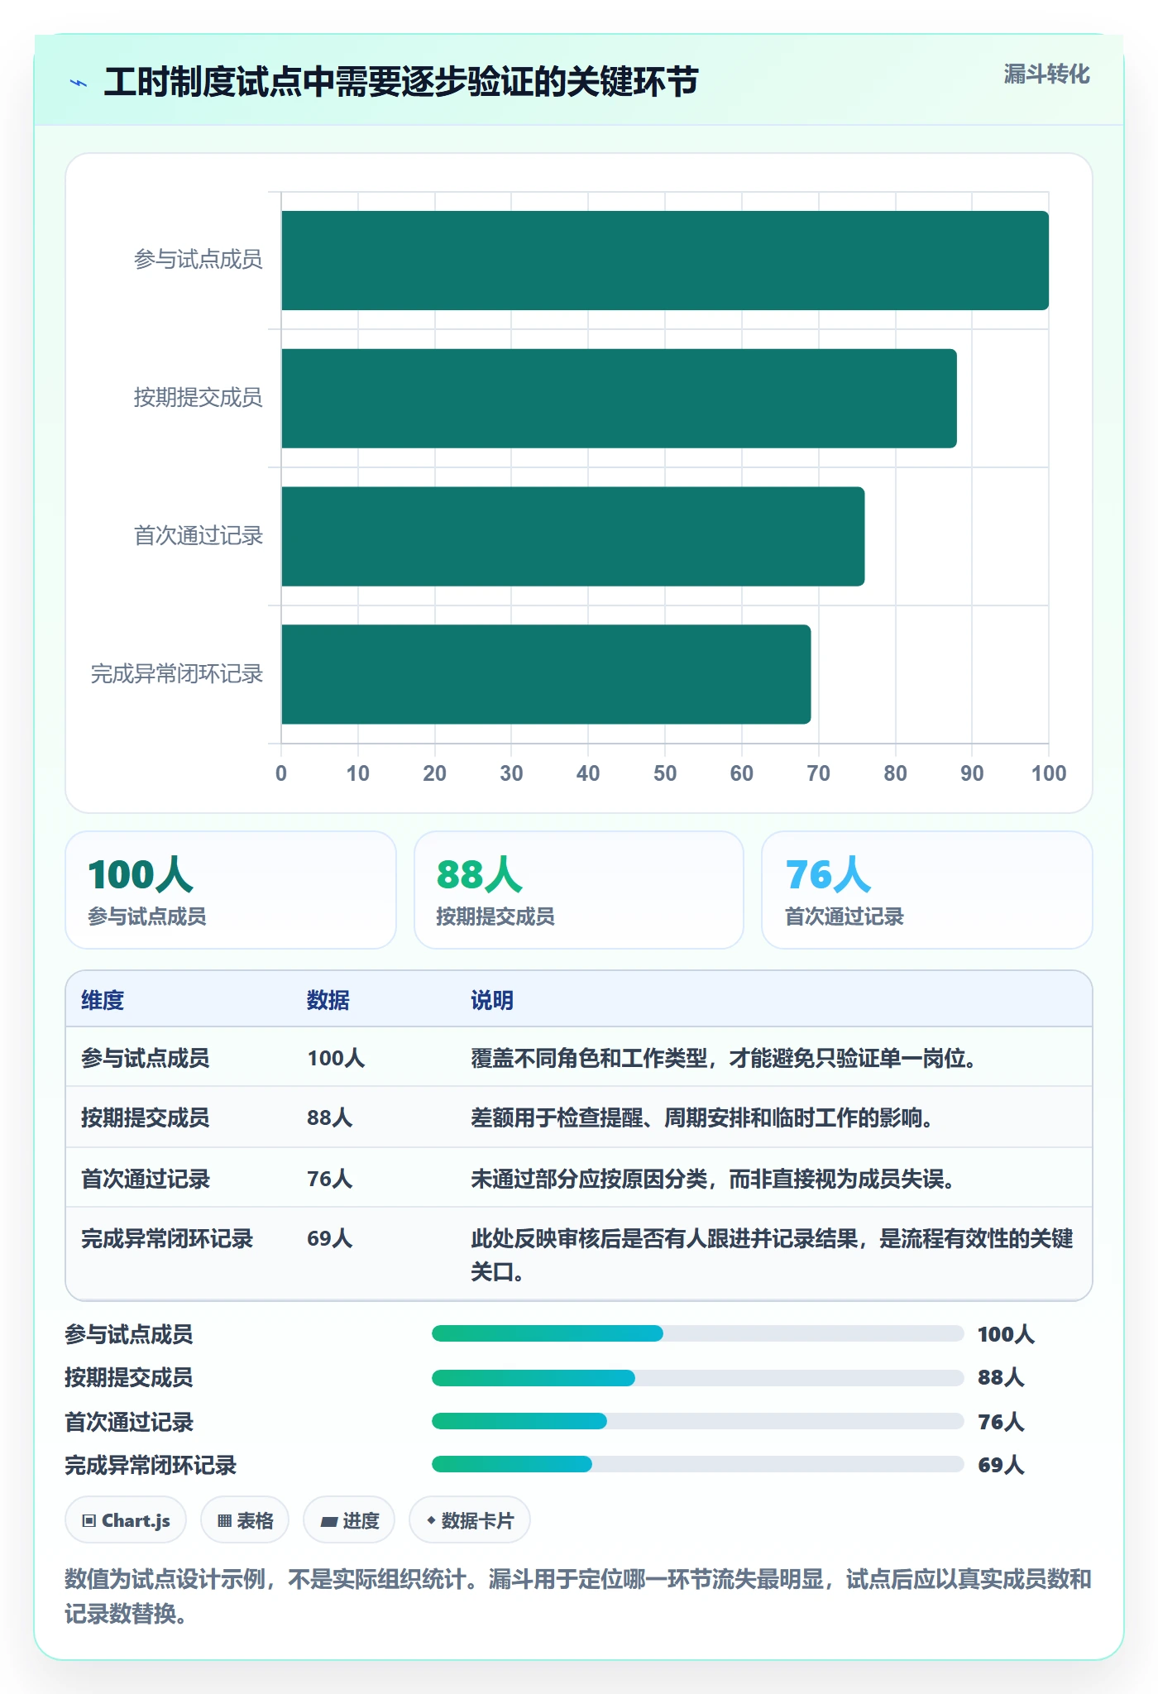Click 首次通过记录 progress bar

(698, 1421)
